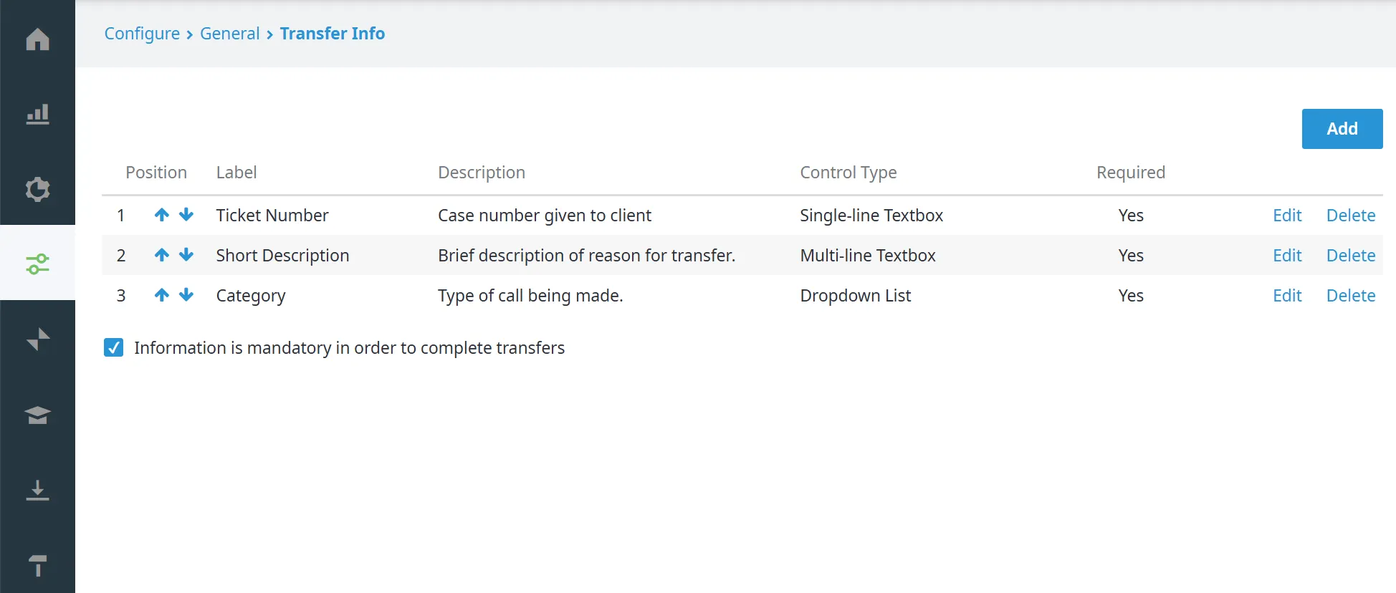The image size is (1396, 593).
Task: Click the Add button
Action: click(1342, 129)
